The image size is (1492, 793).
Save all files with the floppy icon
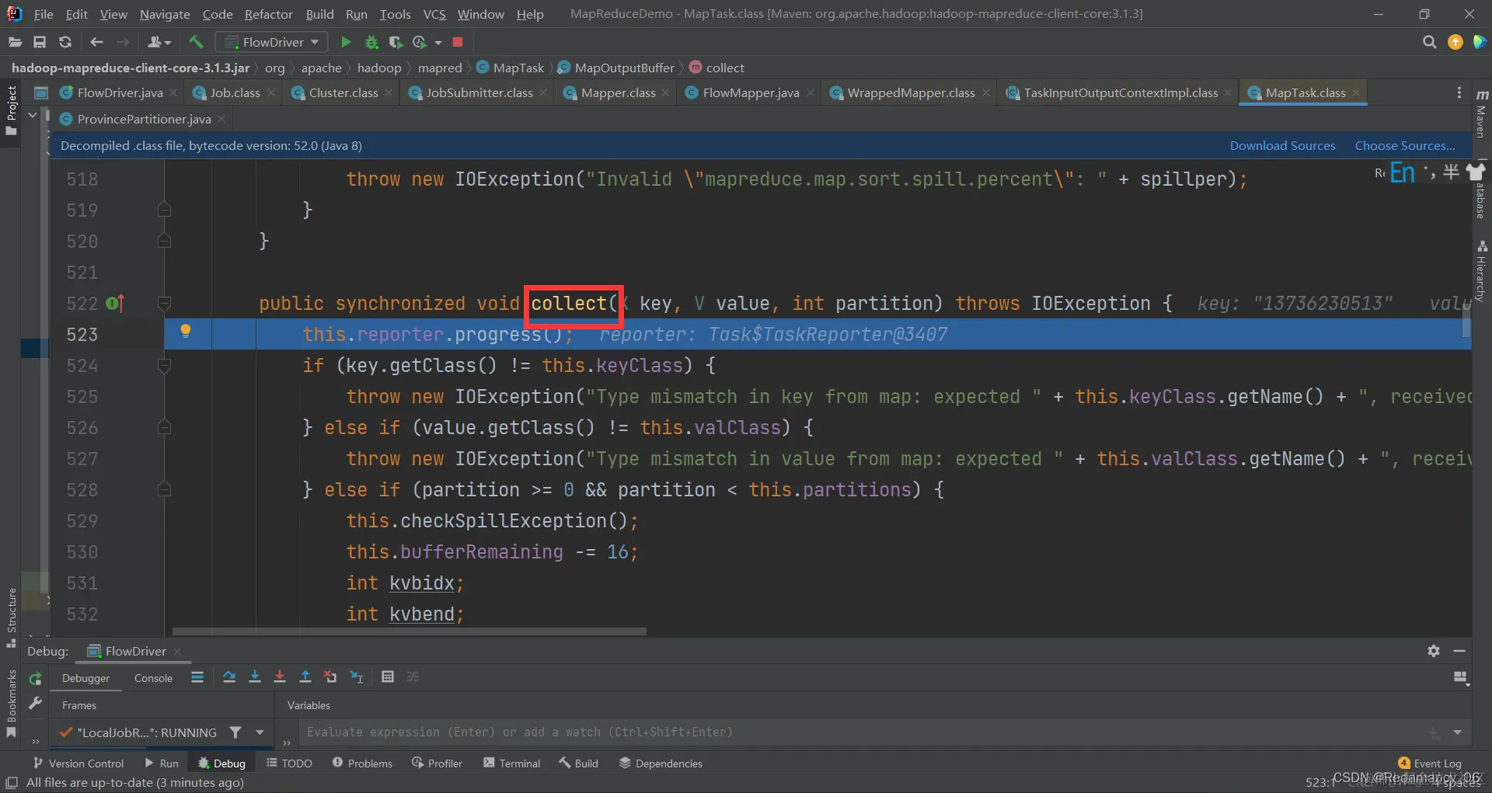click(40, 42)
